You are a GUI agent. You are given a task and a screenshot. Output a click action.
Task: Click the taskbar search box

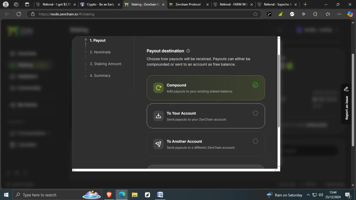pyautogui.click(x=58, y=195)
